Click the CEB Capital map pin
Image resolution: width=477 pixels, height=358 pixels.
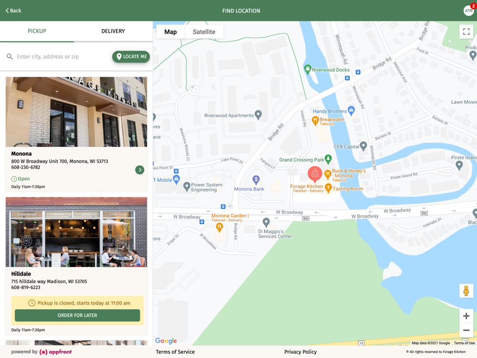point(363,146)
